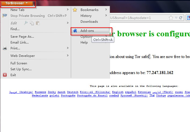Select Help from the menu
190x132 pixels.
coord(84,42)
